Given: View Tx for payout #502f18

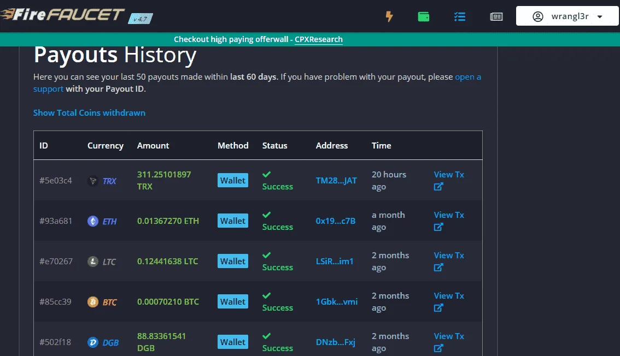Looking at the screenshot, I should click(449, 336).
